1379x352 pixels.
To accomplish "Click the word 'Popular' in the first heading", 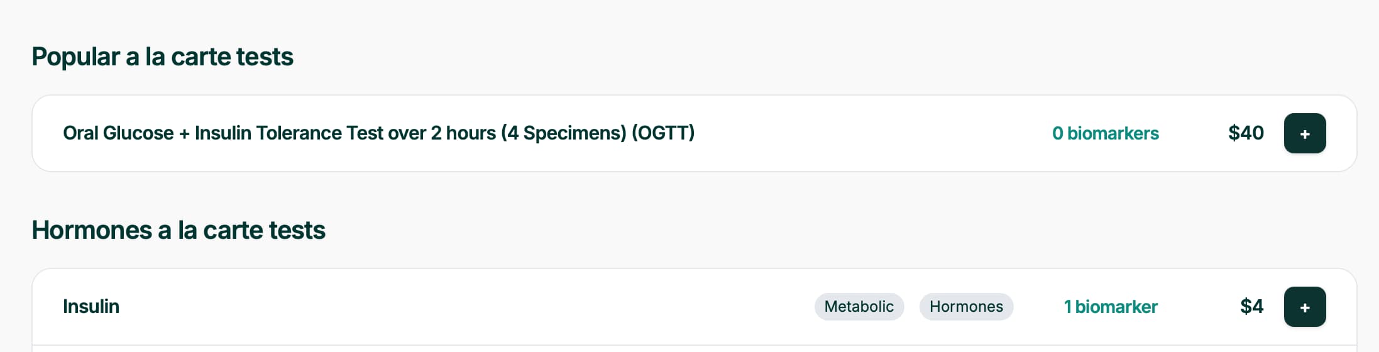I will [x=75, y=57].
